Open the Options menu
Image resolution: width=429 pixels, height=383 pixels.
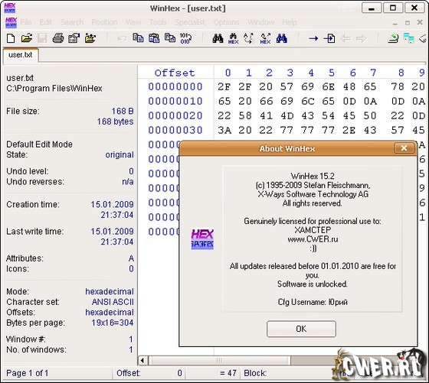[226, 22]
